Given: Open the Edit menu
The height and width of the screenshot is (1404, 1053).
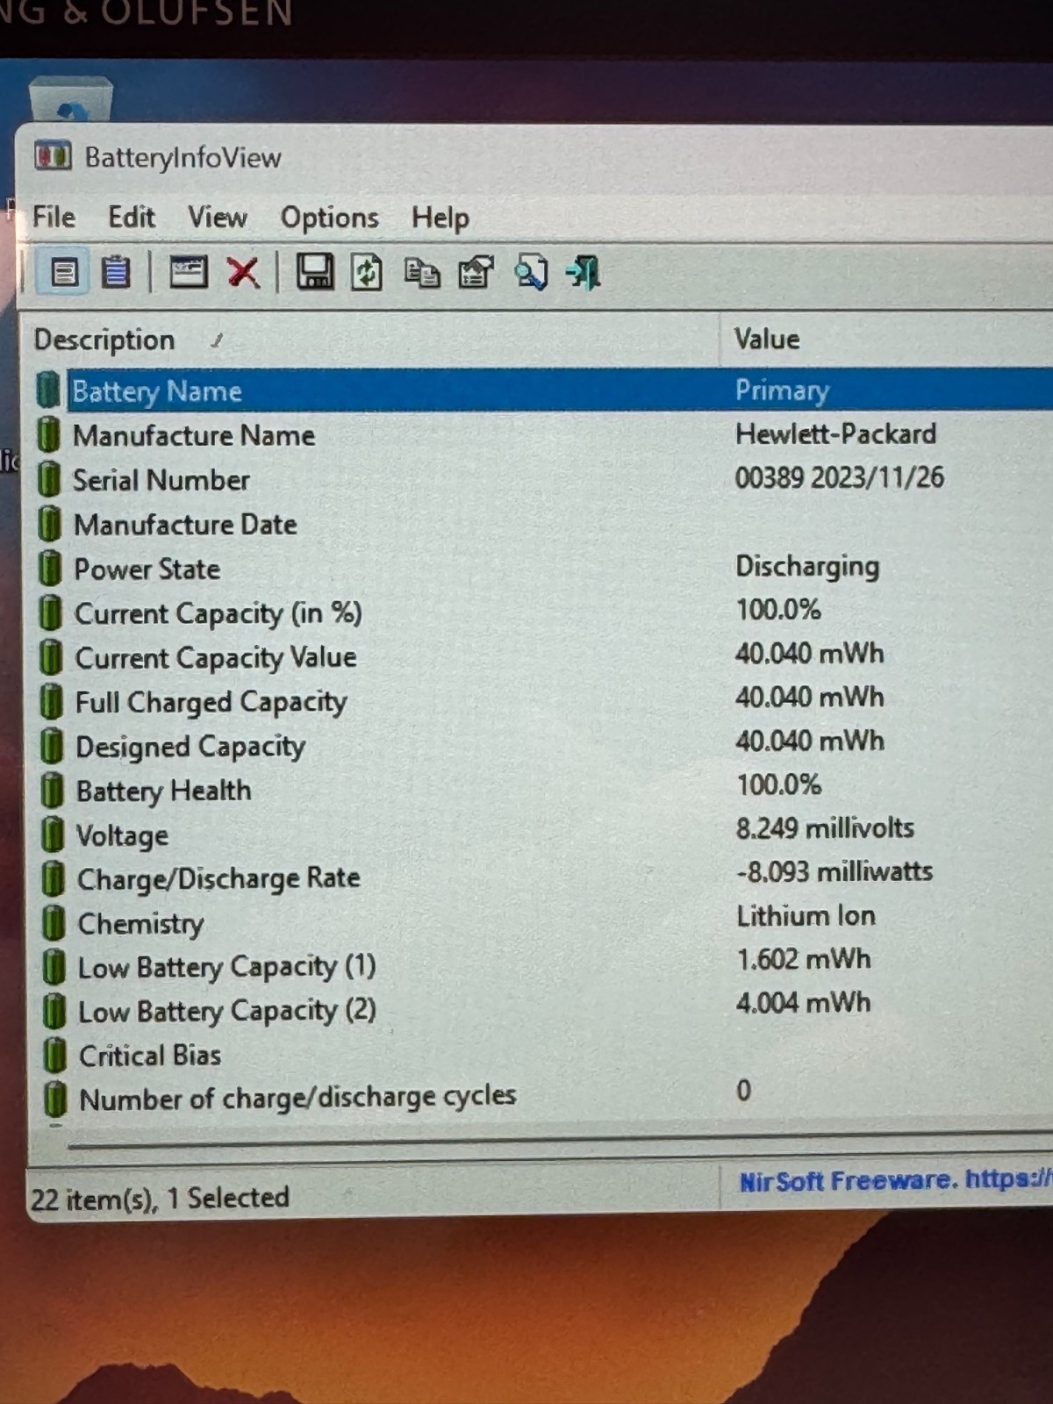Looking at the screenshot, I should 132,217.
